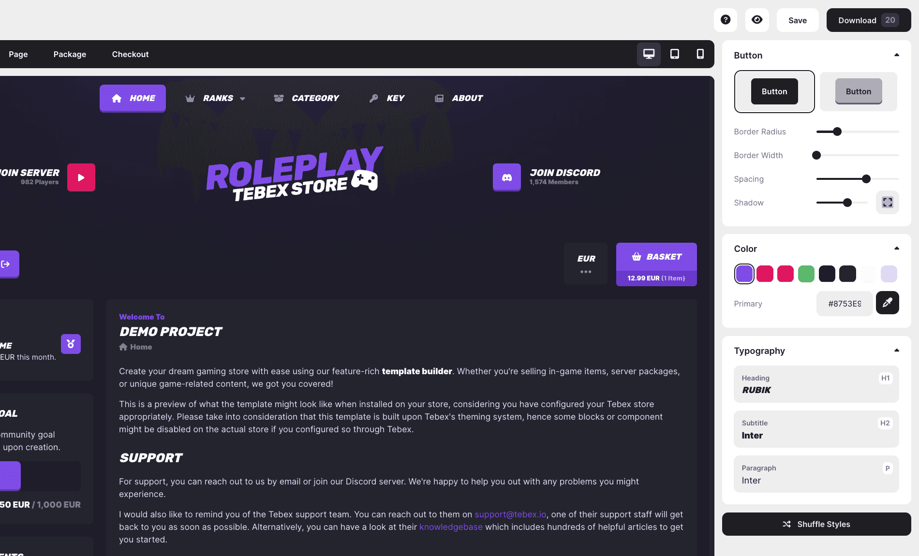
Task: Click the Shuffle Styles button
Action: click(x=816, y=524)
